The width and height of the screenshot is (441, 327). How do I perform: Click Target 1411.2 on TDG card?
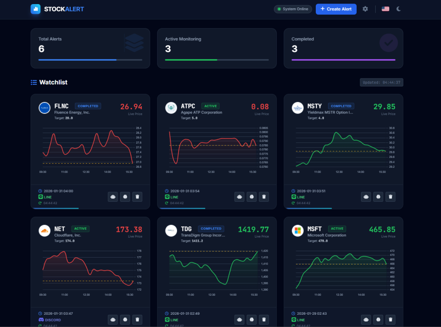[192, 241]
